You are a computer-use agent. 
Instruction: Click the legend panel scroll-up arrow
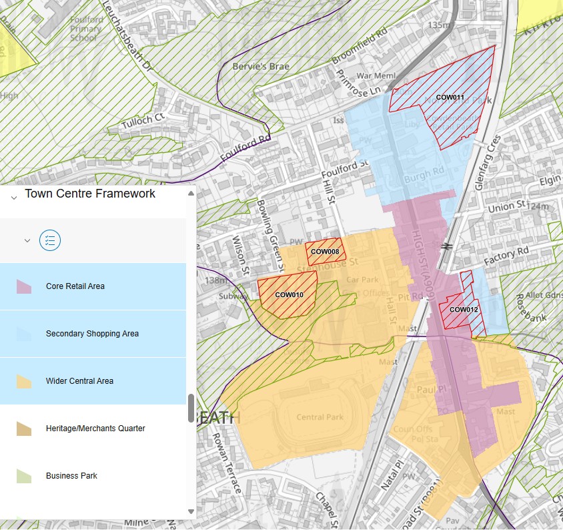tap(191, 194)
